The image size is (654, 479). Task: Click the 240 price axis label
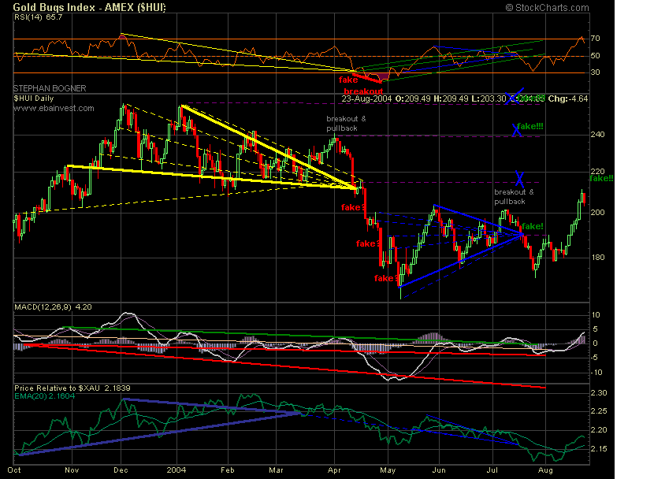[597, 135]
